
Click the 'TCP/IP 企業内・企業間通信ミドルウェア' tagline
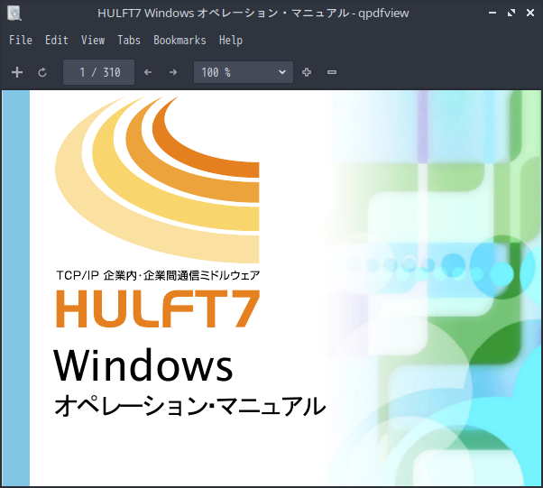(158, 275)
